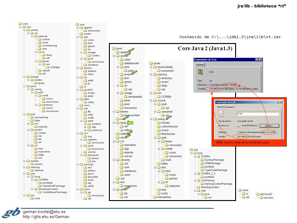Click the "Core Java 2 (Java1.3)" heading

[205, 49]
